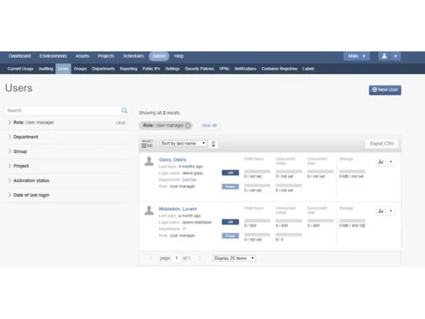
Task: Click Middleton, Lavern Power badge
Action: 230,236
